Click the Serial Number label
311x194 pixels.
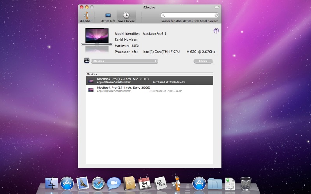pyautogui.click(x=126, y=40)
